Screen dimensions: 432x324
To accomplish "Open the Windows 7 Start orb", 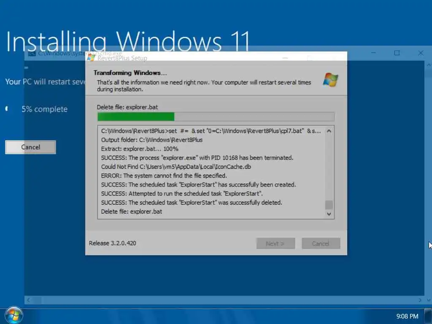I will [x=14, y=316].
